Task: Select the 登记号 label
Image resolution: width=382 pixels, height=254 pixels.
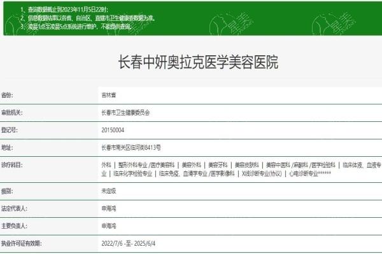Action: [x=10, y=130]
